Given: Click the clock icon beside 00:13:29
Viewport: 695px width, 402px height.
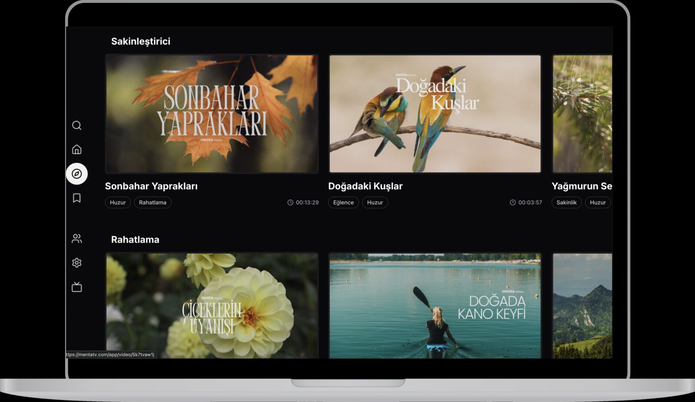Looking at the screenshot, I should (290, 203).
